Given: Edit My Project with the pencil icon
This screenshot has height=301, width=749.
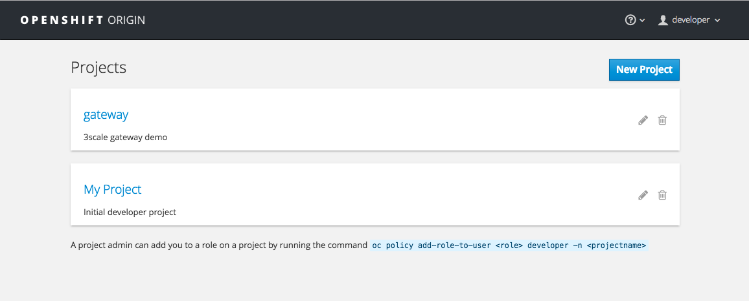Looking at the screenshot, I should 643,195.
